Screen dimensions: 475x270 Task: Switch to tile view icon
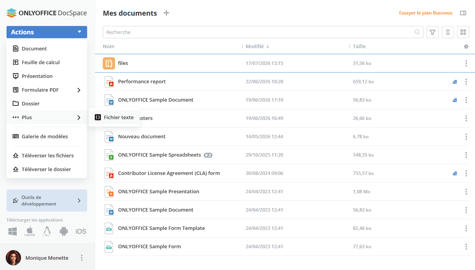[x=463, y=32]
